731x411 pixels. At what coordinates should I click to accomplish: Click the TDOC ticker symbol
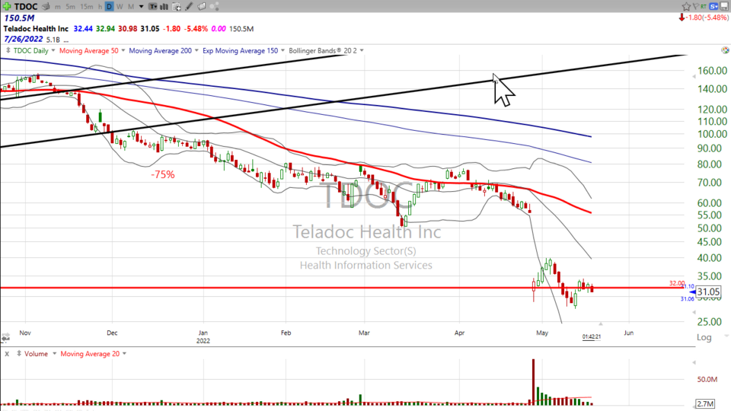(27, 6)
